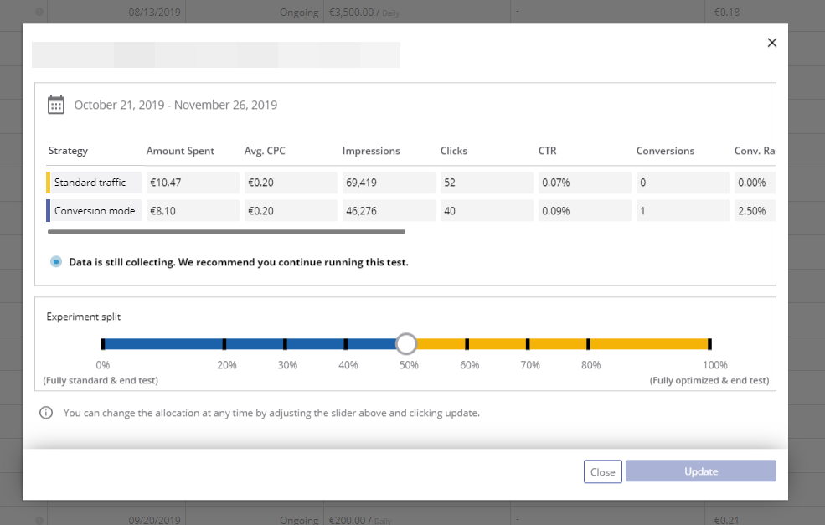Select the 40% tick on slider
This screenshot has height=525, width=825.
click(x=346, y=344)
